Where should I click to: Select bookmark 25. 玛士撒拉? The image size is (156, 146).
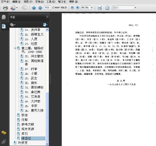pos(34,56)
